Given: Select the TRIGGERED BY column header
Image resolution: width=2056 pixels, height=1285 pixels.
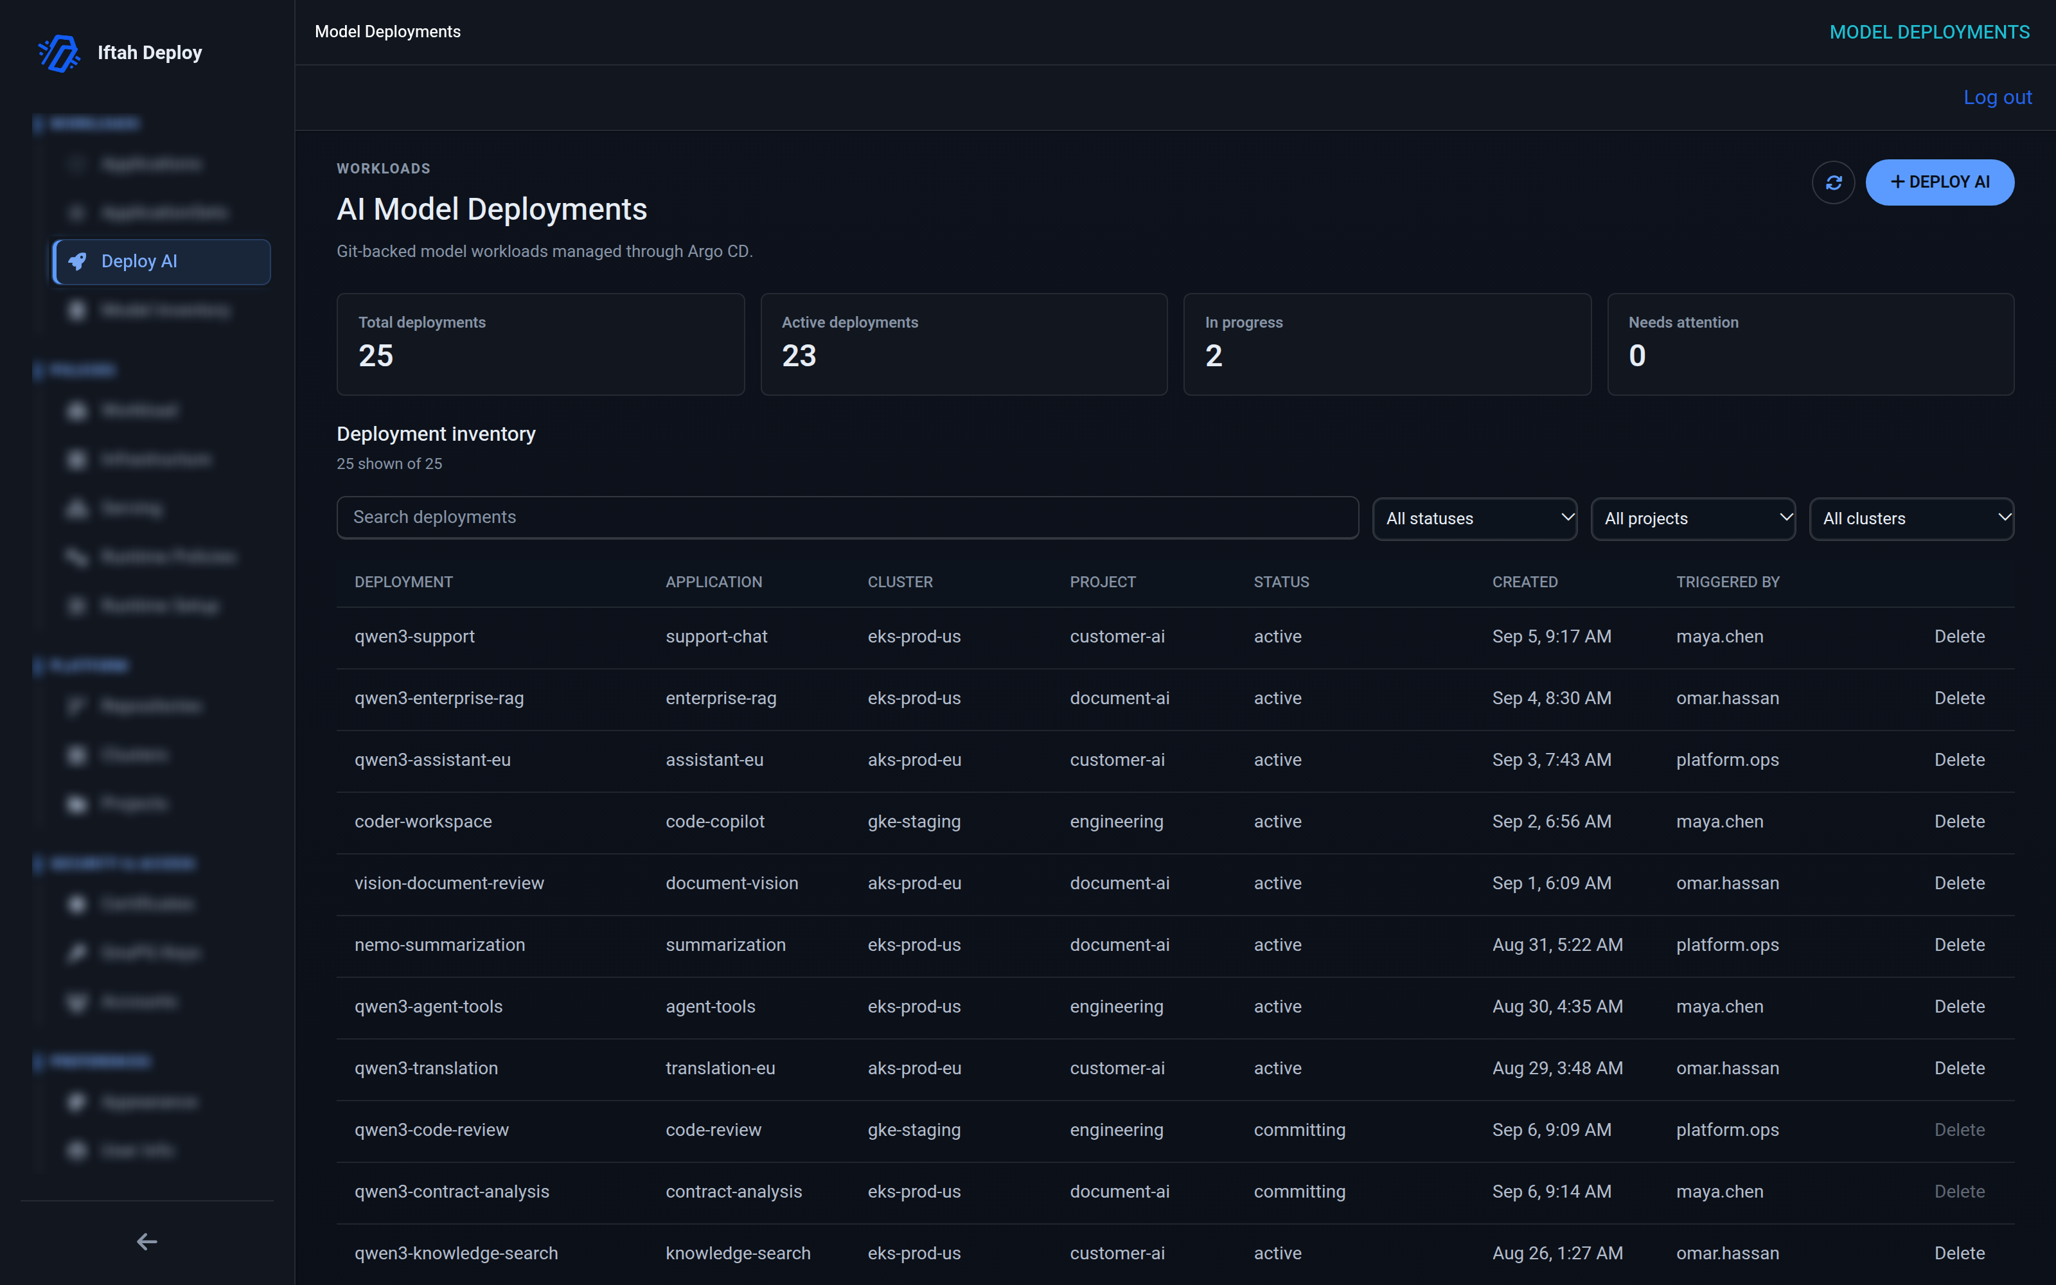Looking at the screenshot, I should pyautogui.click(x=1727, y=582).
